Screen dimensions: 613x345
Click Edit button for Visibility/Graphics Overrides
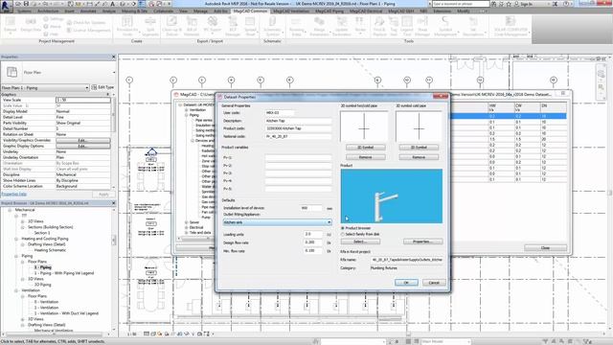click(83, 140)
